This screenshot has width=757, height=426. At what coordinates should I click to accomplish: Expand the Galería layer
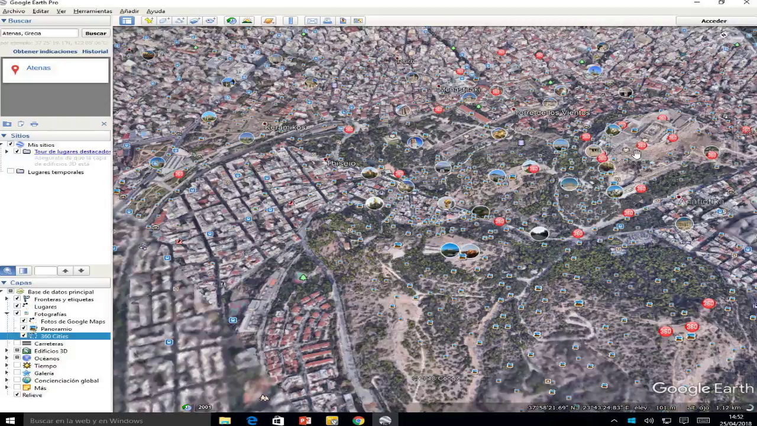tap(7, 373)
